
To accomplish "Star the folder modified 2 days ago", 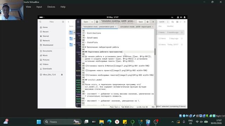I will (182, 38).
